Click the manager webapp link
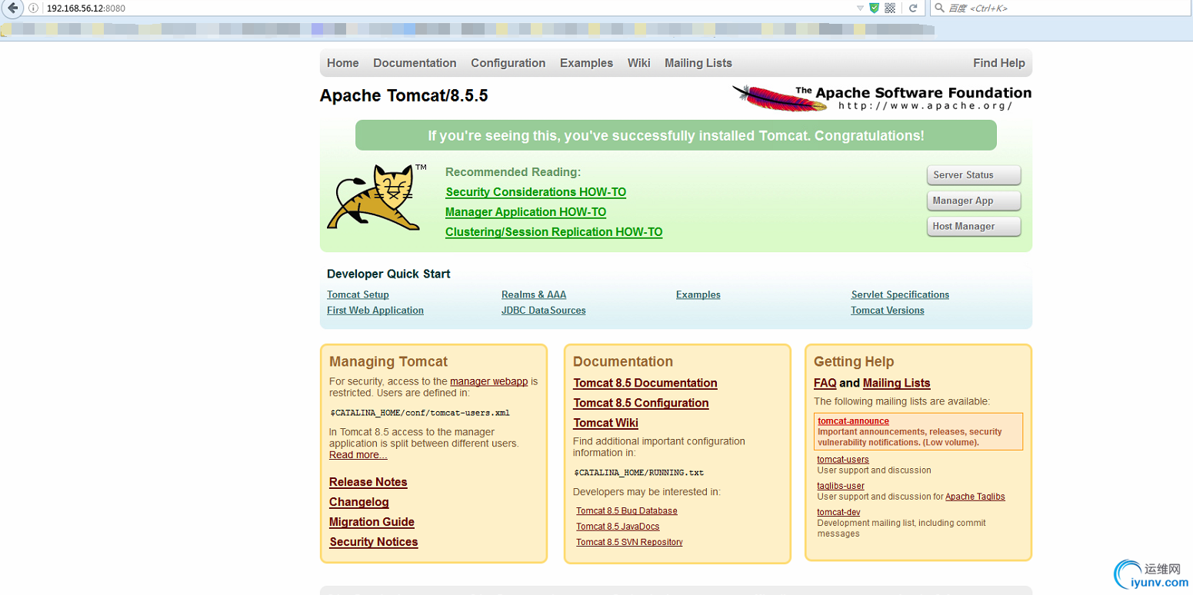Image resolution: width=1193 pixels, height=595 pixels. click(x=489, y=381)
